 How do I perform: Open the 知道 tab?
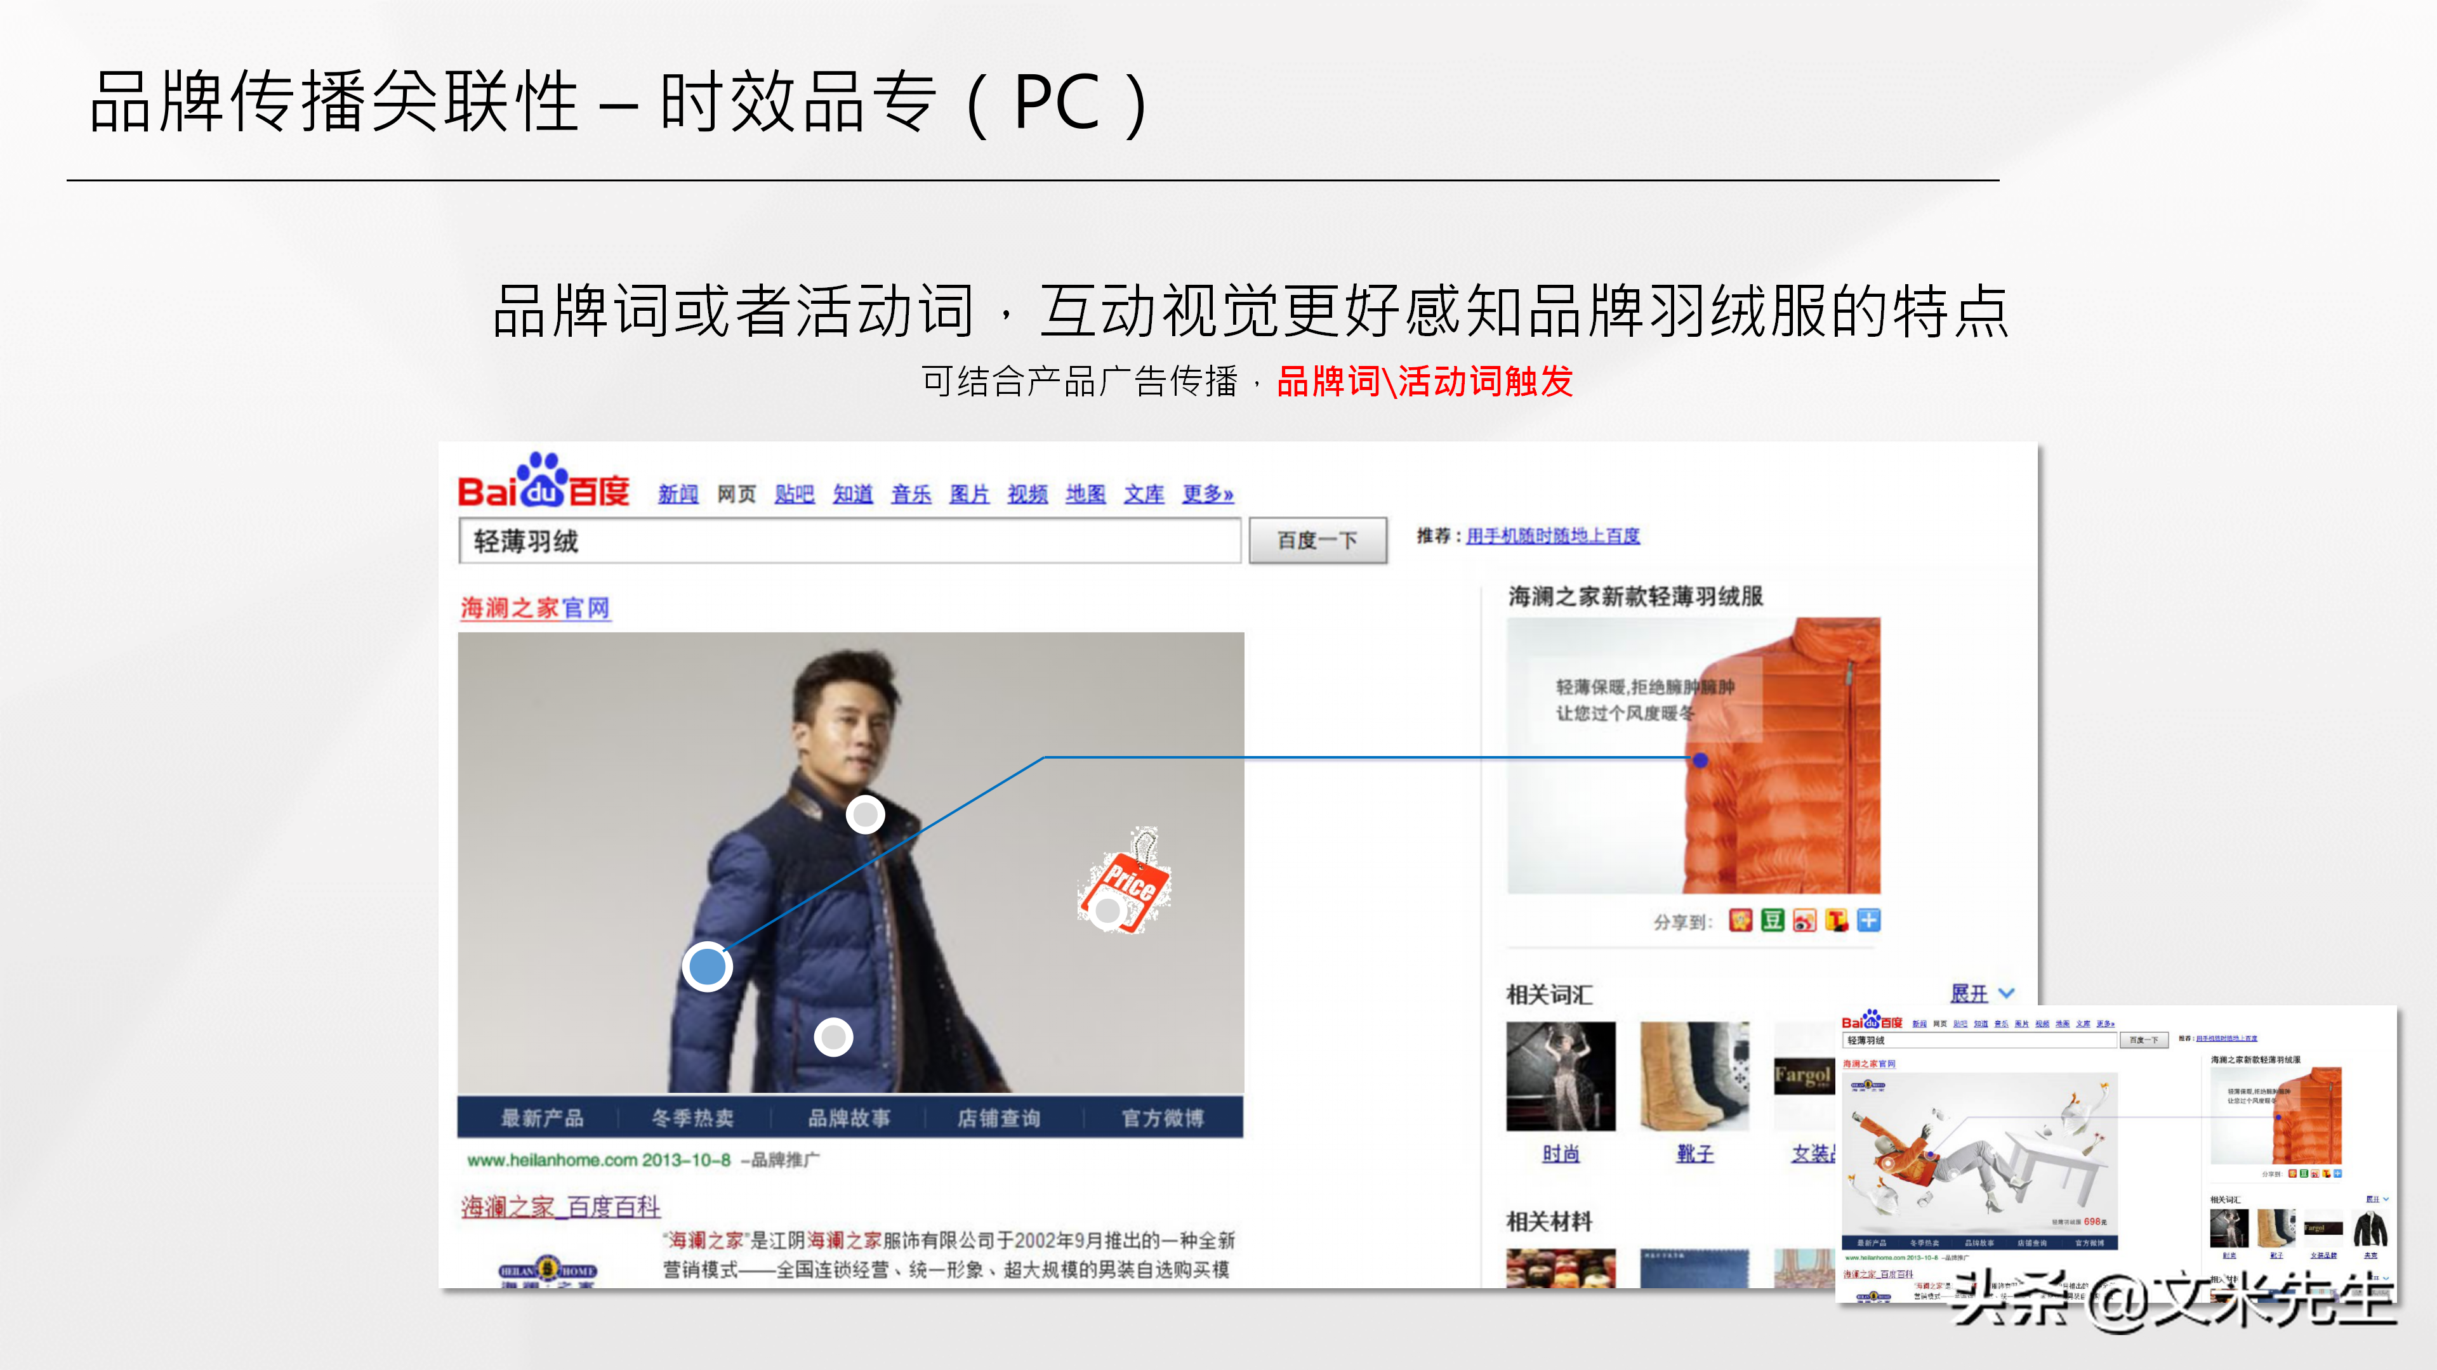pyautogui.click(x=852, y=493)
